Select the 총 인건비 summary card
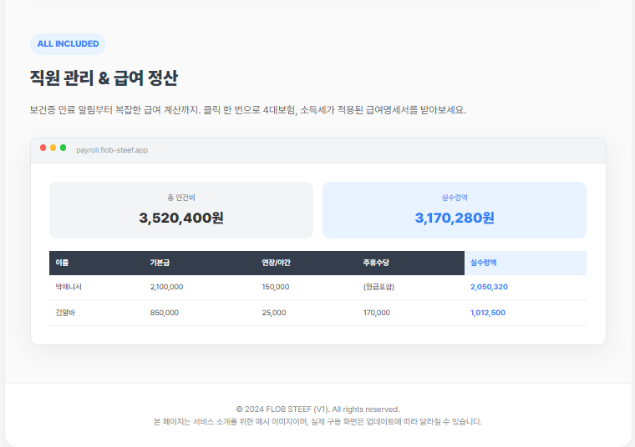 coord(181,210)
